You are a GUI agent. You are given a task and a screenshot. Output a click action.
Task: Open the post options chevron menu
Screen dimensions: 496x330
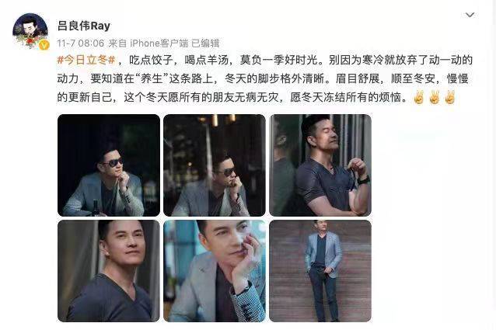coord(470,15)
